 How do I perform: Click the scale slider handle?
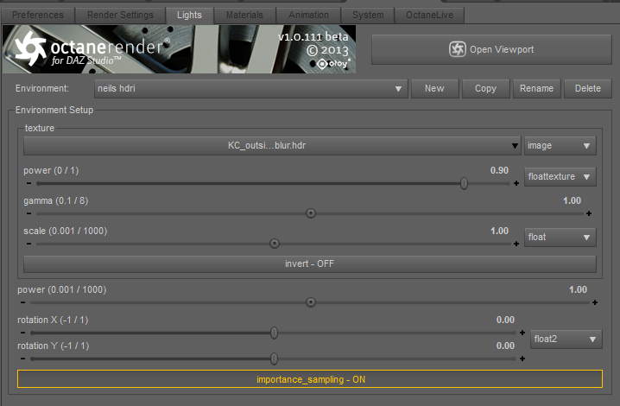tap(275, 244)
